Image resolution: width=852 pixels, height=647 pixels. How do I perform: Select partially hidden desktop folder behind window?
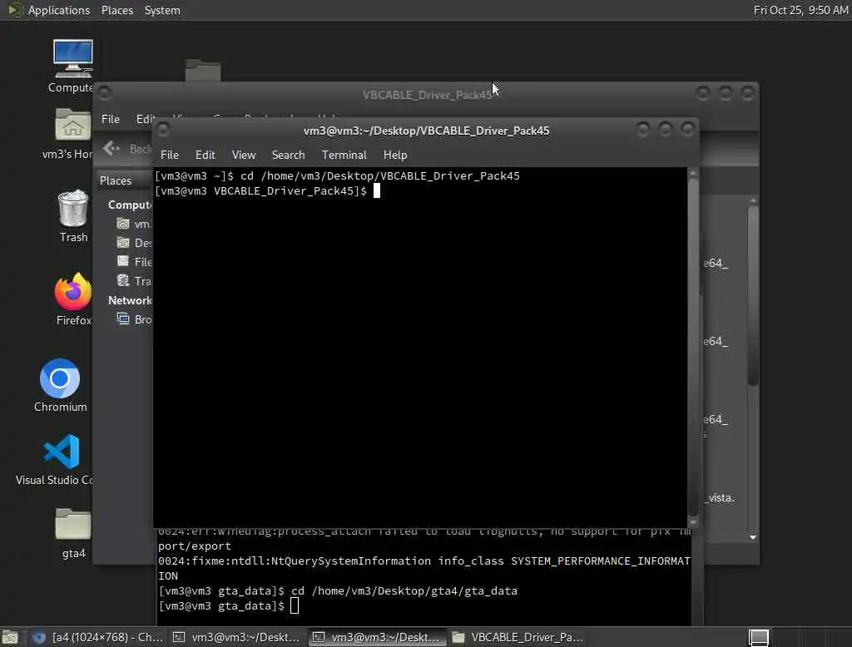[203, 71]
